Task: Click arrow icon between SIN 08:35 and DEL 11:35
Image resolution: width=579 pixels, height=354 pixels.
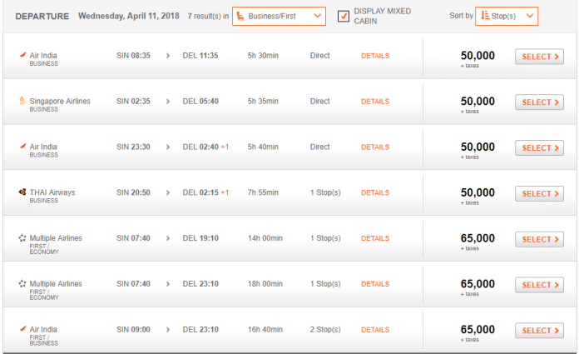Action: tap(168, 56)
